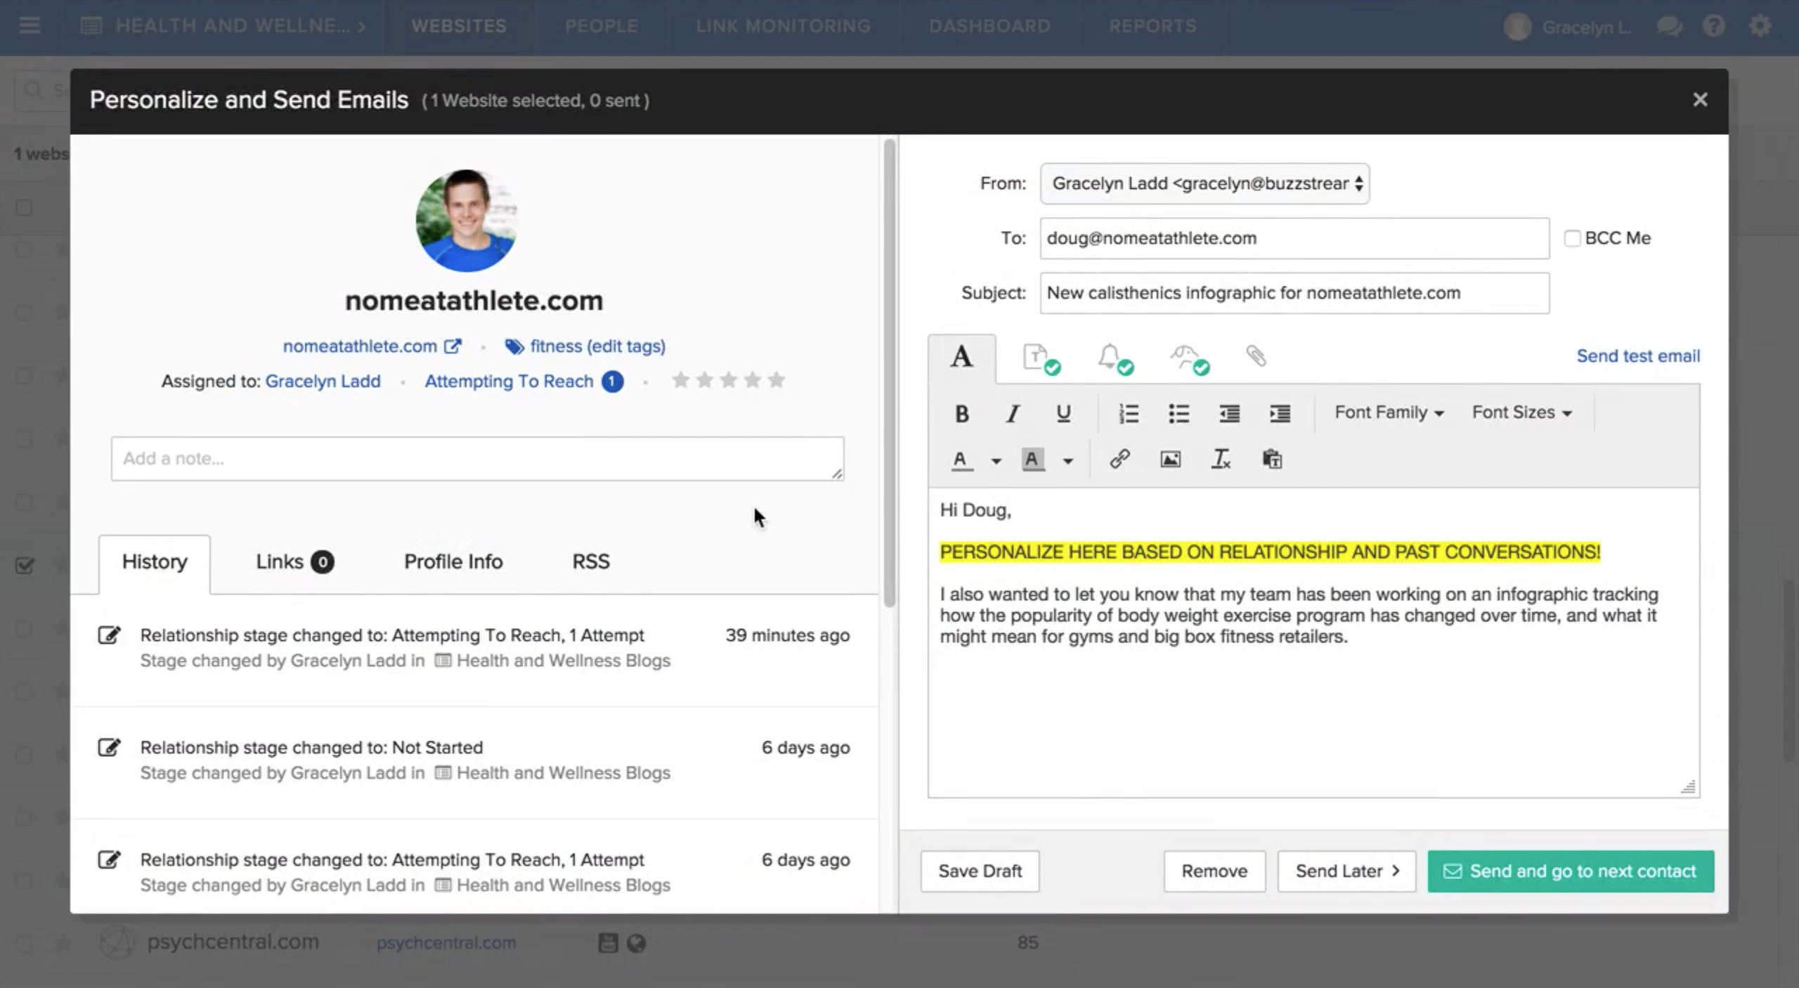Increase indent in email body
The image size is (1799, 988).
click(1280, 413)
